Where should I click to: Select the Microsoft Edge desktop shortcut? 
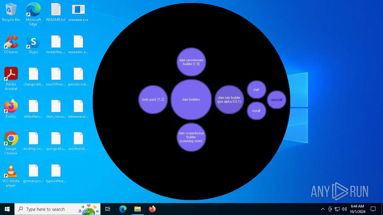point(33,14)
